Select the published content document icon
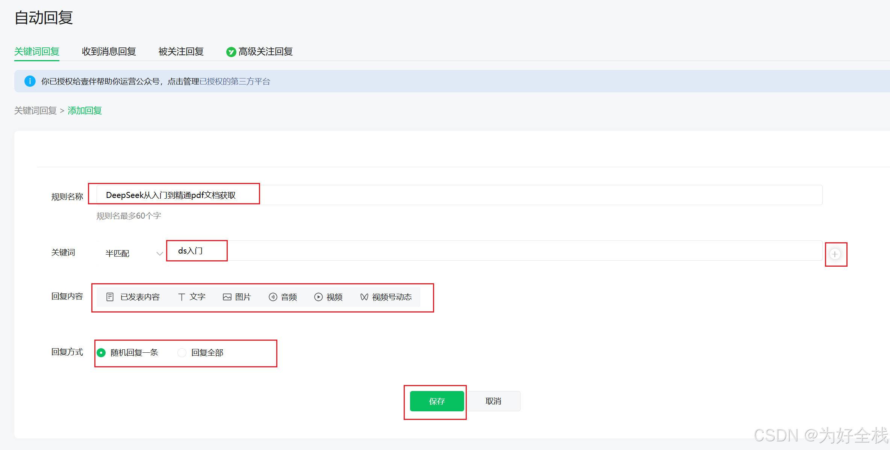 pos(110,297)
